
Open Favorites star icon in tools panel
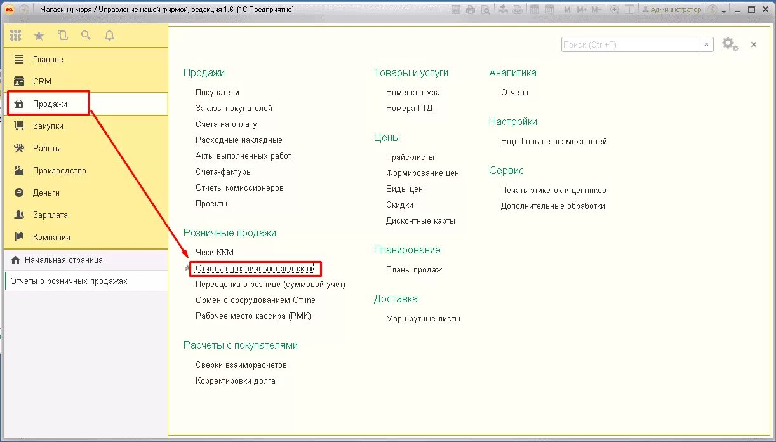point(39,36)
